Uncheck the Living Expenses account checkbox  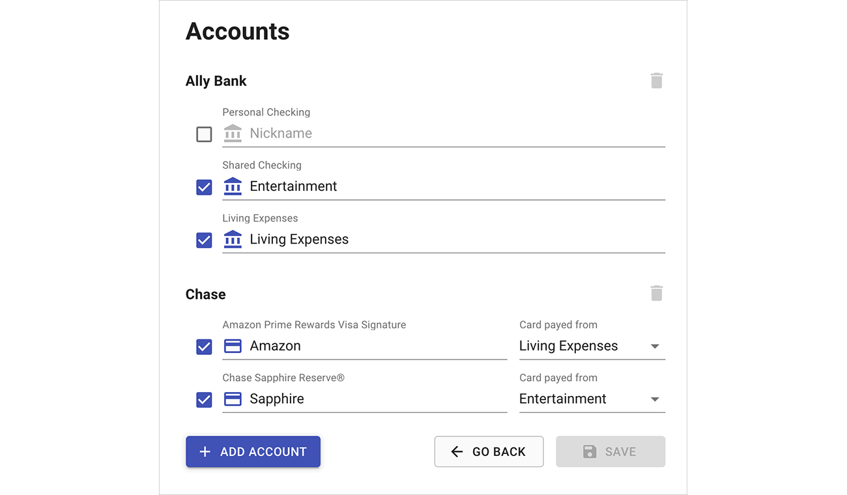pos(204,240)
